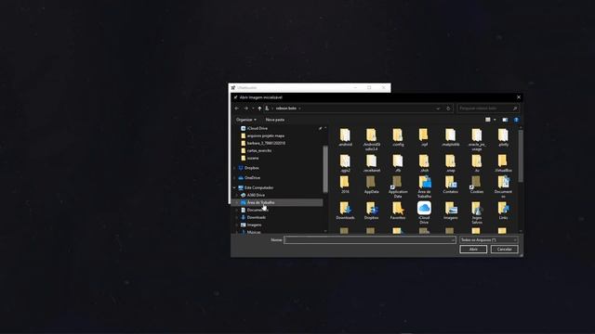Open recent locations dropdown arrow
Viewport: 595px width, 334px height.
click(253, 109)
